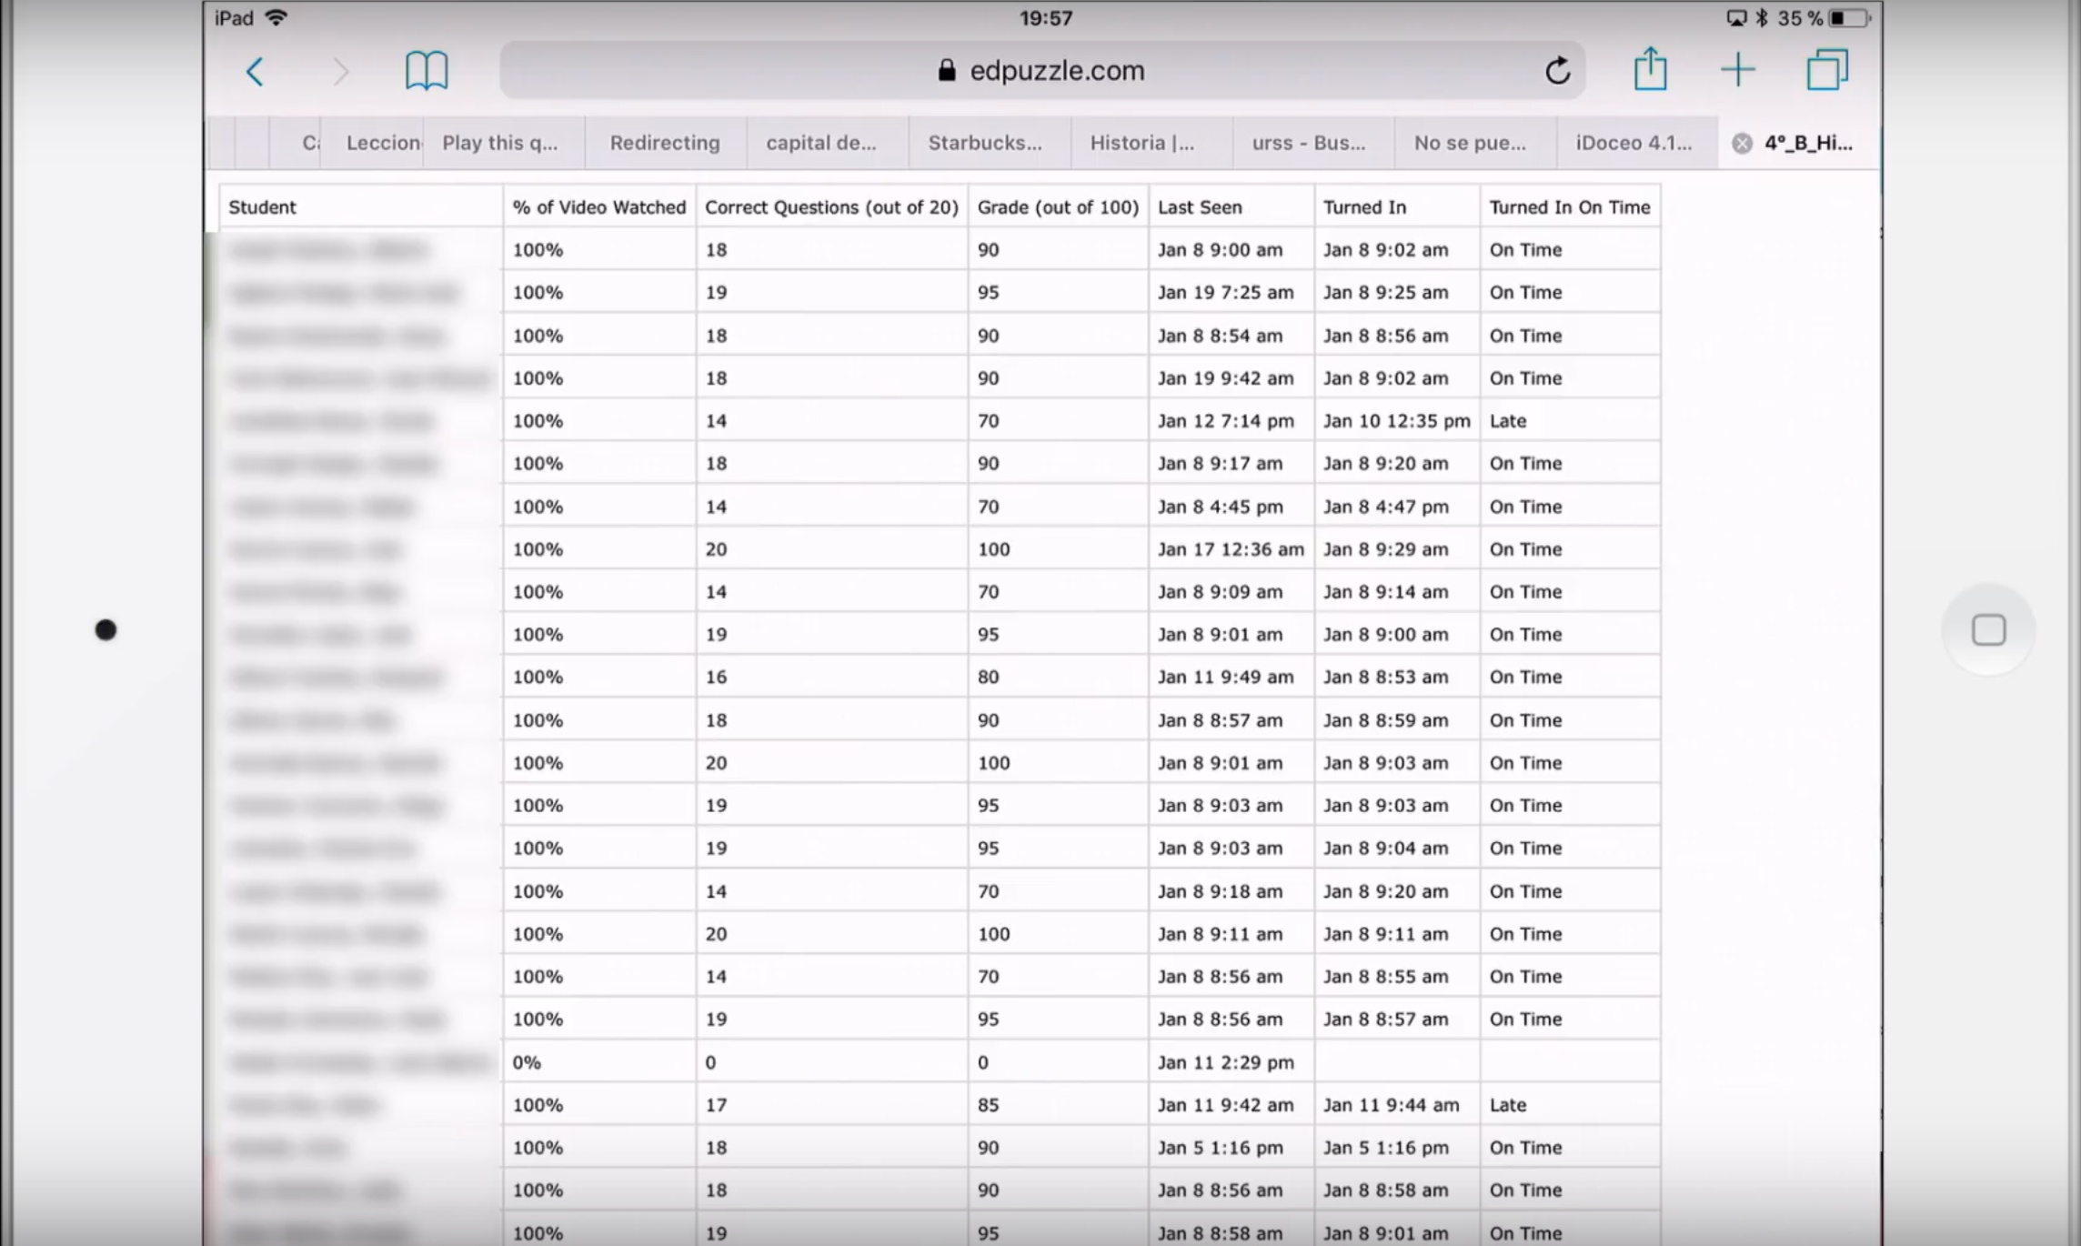Add a new tab with plus icon
The image size is (2081, 1246).
click(x=1737, y=70)
